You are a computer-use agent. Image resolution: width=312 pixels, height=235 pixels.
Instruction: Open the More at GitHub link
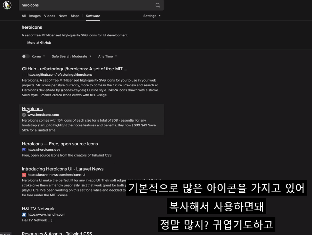point(39,43)
